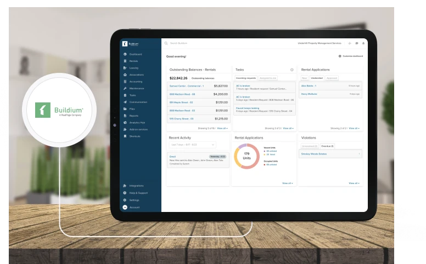Select the Undecided tab
The height and width of the screenshot is (264, 426).
[x=317, y=78]
